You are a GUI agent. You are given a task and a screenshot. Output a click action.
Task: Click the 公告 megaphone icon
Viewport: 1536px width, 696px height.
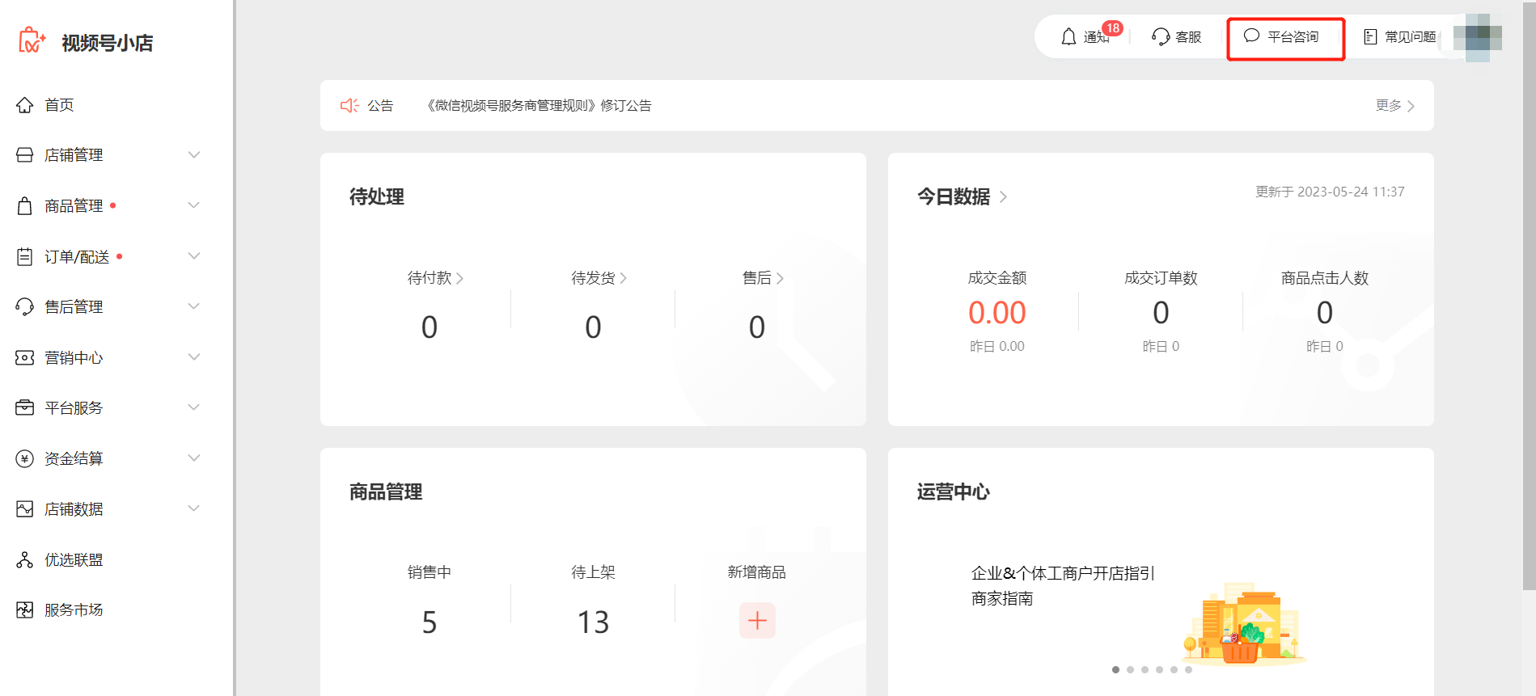349,106
